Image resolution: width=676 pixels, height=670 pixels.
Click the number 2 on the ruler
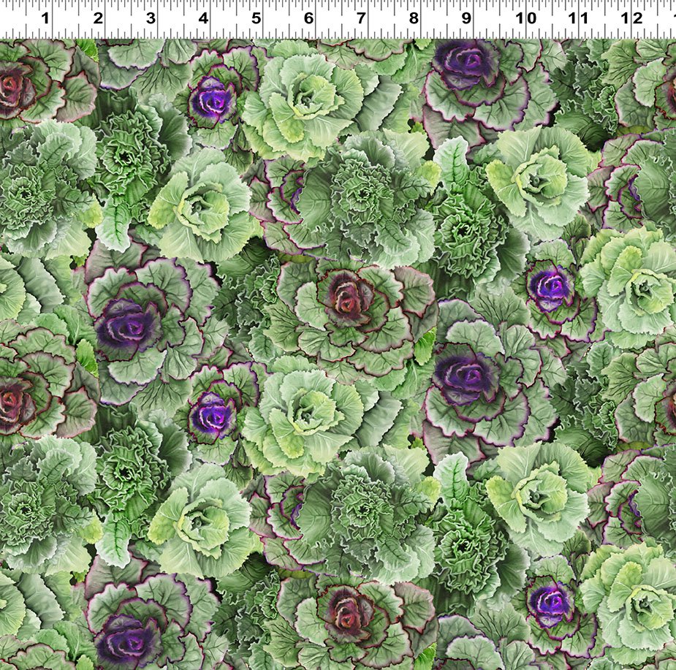pyautogui.click(x=98, y=18)
